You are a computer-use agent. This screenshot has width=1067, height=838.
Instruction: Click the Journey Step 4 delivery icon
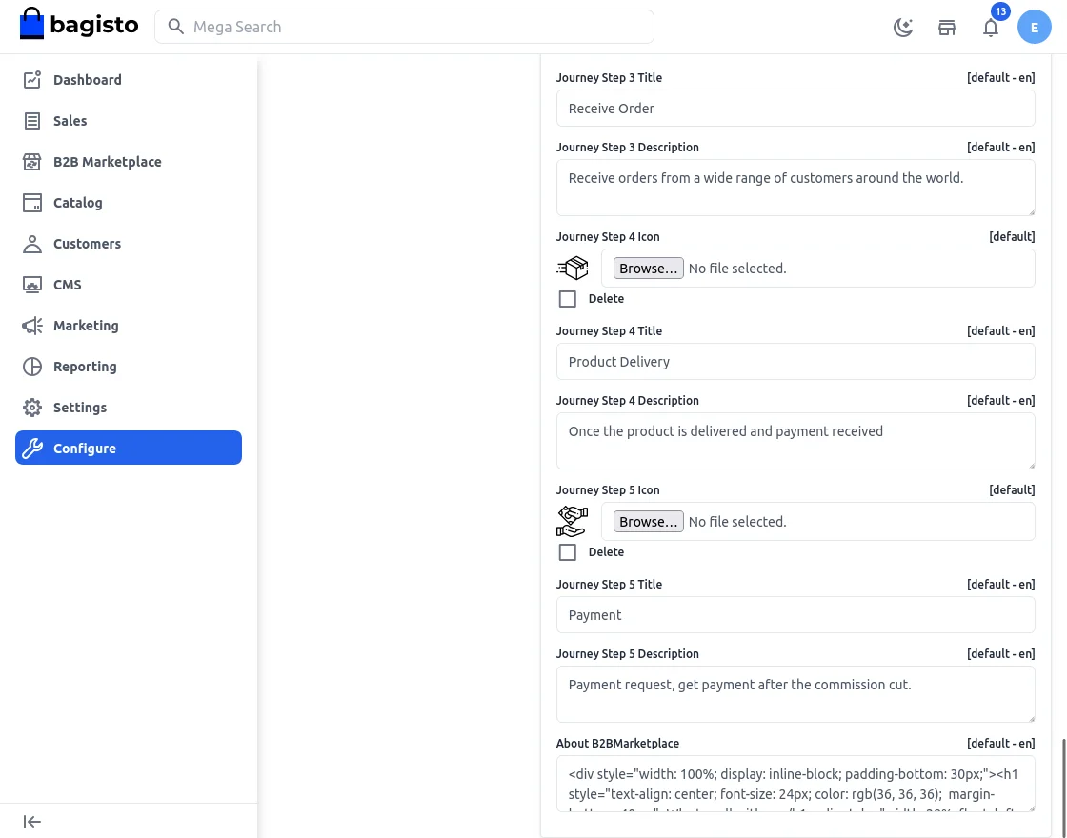pyautogui.click(x=573, y=269)
